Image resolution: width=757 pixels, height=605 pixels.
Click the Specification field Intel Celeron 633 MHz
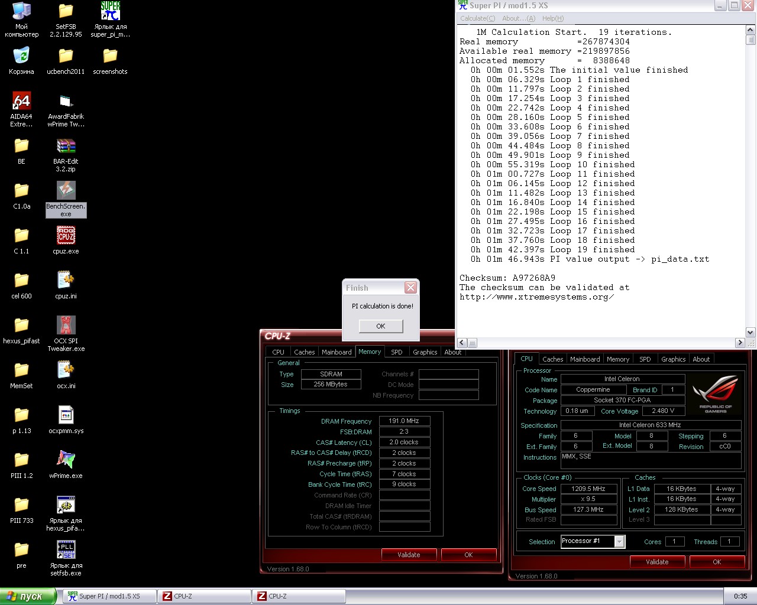point(651,425)
